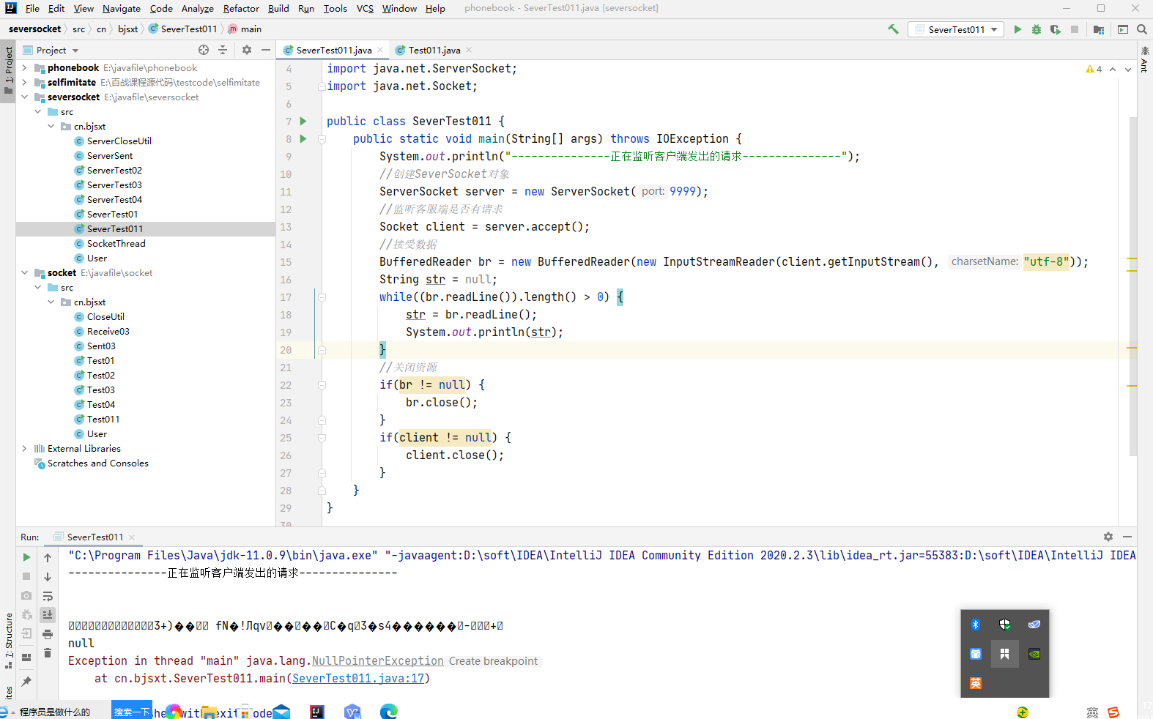Close Test011.java editor tab
Image resolution: width=1153 pixels, height=719 pixels.
point(469,51)
